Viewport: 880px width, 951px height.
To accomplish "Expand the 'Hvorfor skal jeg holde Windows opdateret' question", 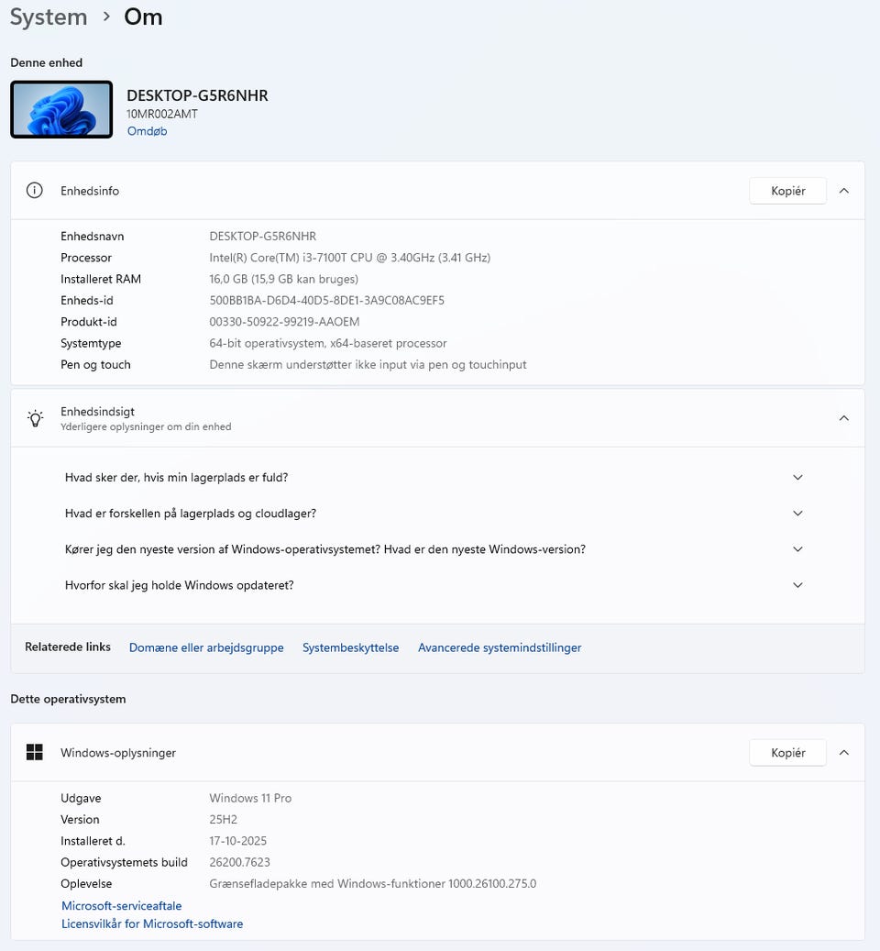I will pos(797,585).
